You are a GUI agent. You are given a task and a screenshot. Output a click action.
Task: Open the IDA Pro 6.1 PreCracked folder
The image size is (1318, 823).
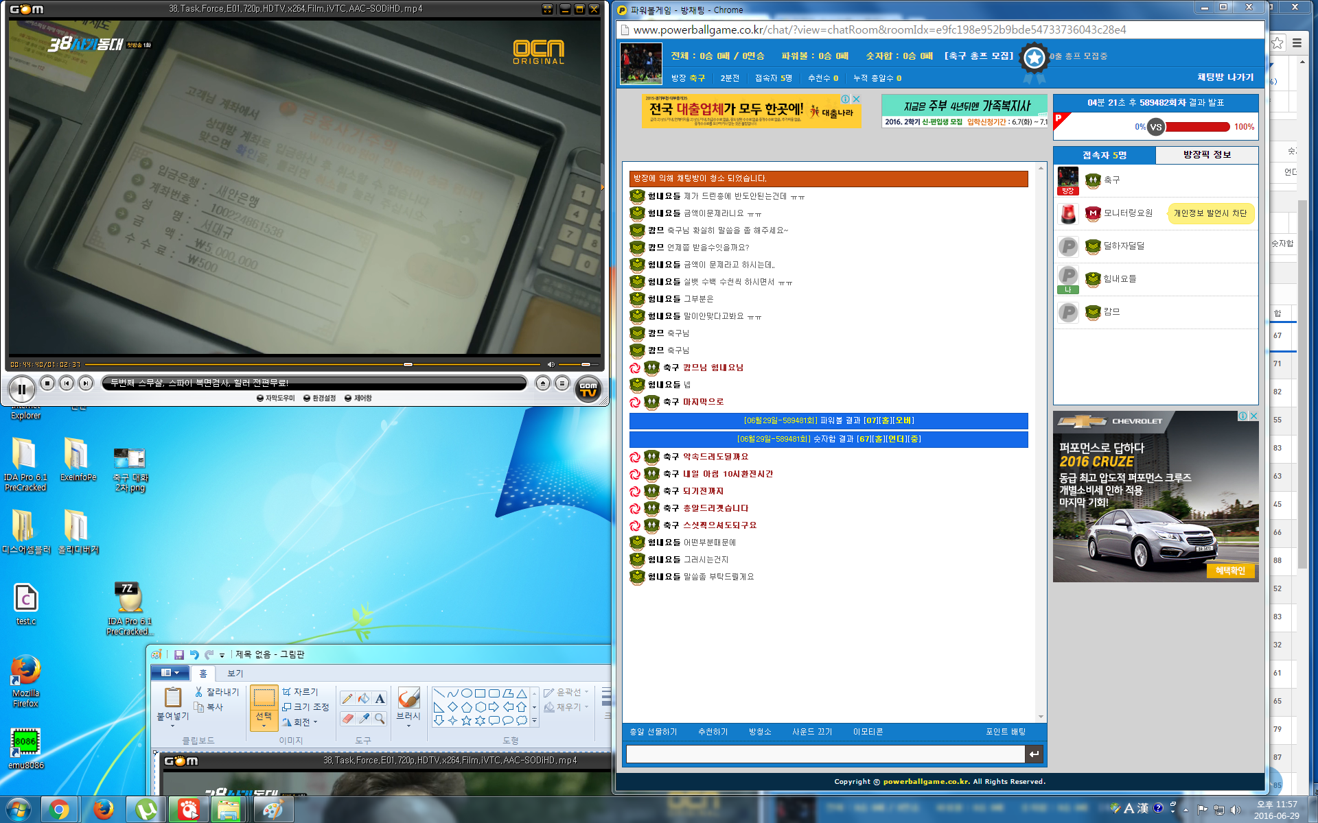[25, 464]
